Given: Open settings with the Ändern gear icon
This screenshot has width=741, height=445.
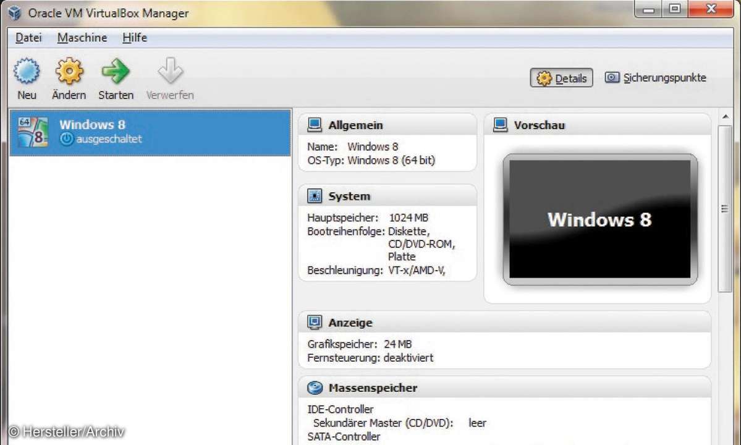Looking at the screenshot, I should [69, 71].
